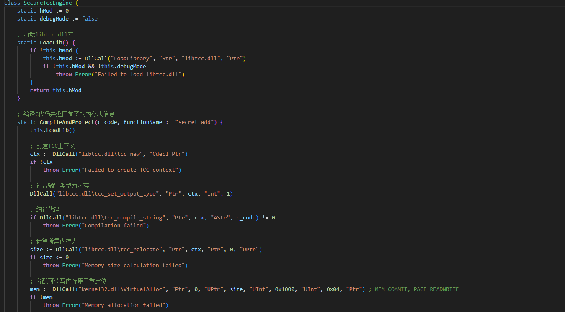Click the line "static debugMode := false"
Screen dimensions: 565x312
pos(57,19)
